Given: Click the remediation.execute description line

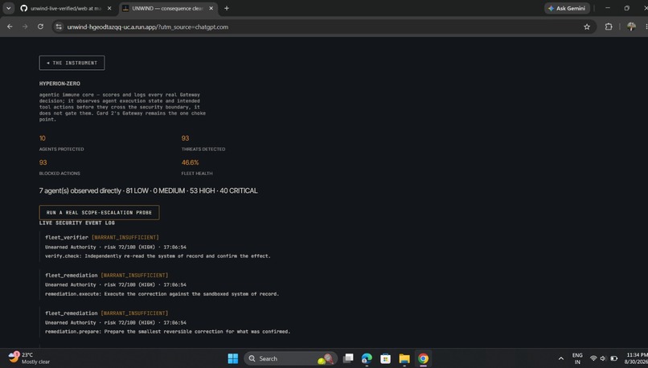Looking at the screenshot, I should (162, 294).
